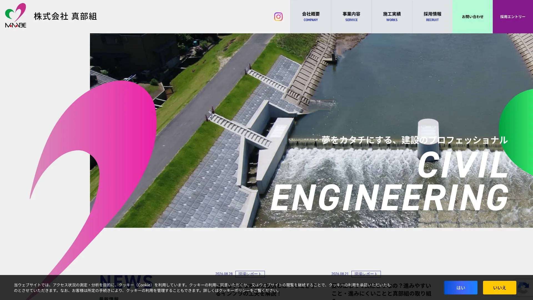Image resolution: width=533 pixels, height=300 pixels.
Task: Click the 2026.08.21 news date
Action: coord(340,274)
